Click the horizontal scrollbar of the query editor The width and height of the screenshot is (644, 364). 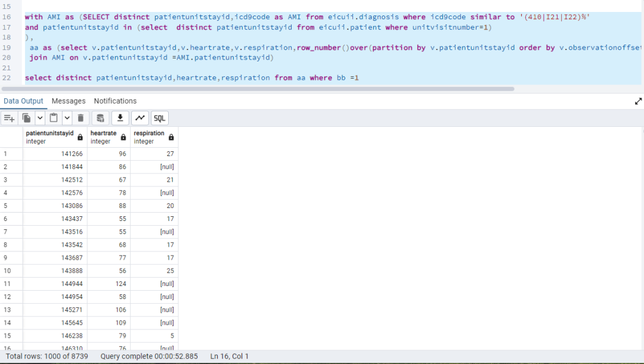258,89
